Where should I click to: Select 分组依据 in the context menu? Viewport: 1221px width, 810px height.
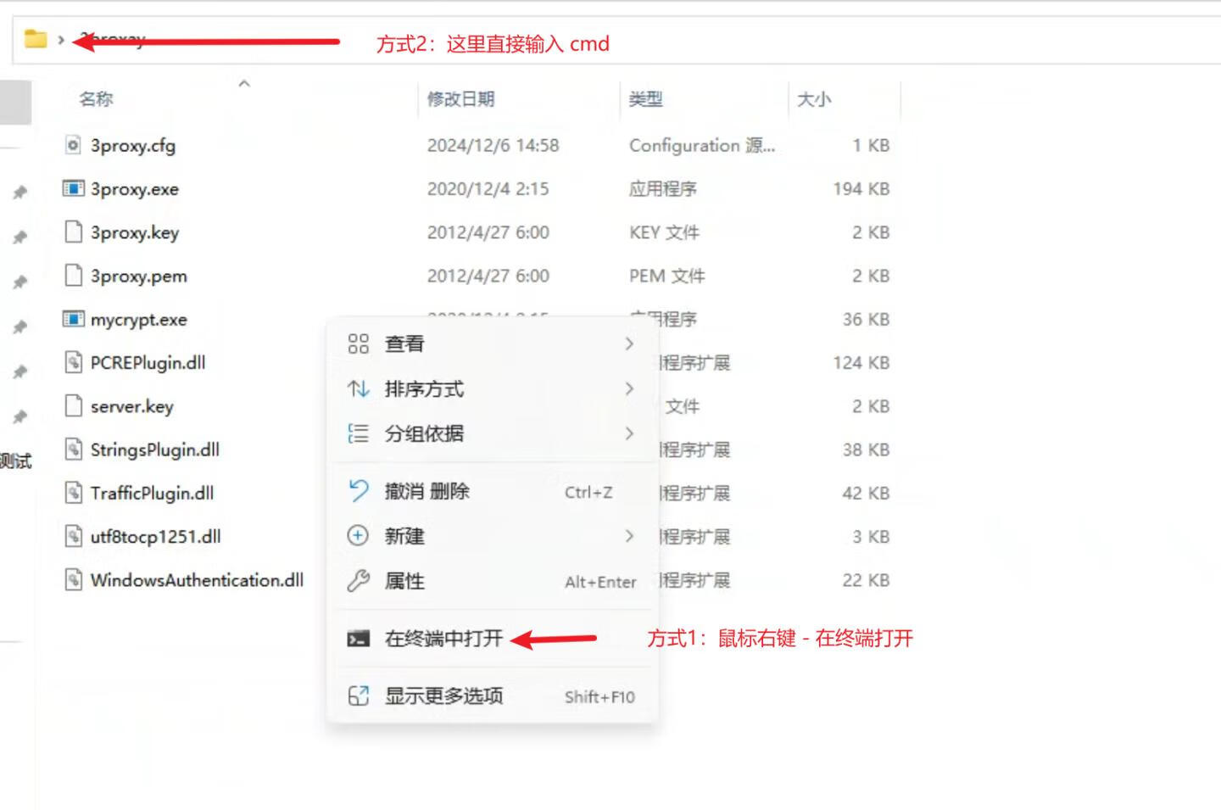click(x=492, y=433)
